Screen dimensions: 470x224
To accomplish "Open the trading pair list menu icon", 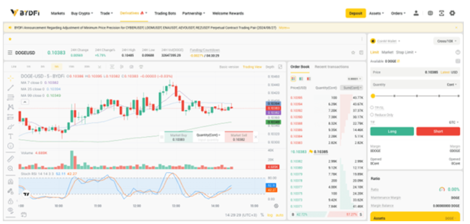I will click(x=10, y=53).
